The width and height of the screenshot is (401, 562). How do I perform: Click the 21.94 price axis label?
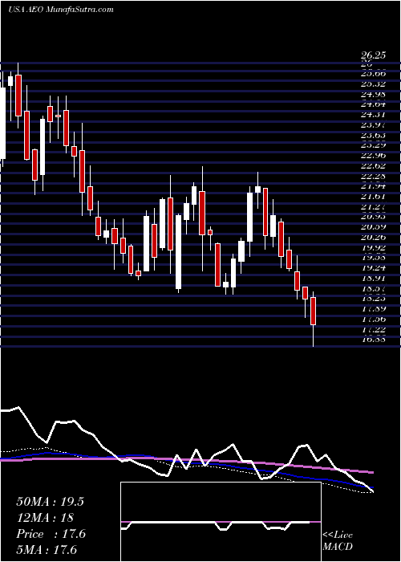click(x=373, y=186)
